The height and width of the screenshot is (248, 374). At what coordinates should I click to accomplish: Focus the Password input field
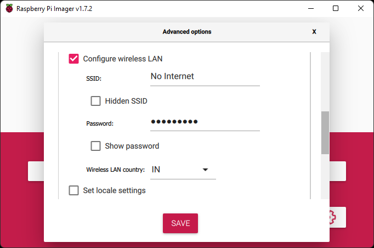point(205,122)
